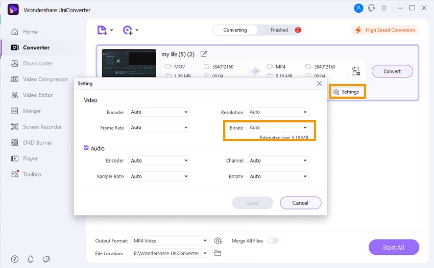The height and width of the screenshot is (268, 434).
Task: Open Video Editor in sidebar
Action: tap(32, 95)
